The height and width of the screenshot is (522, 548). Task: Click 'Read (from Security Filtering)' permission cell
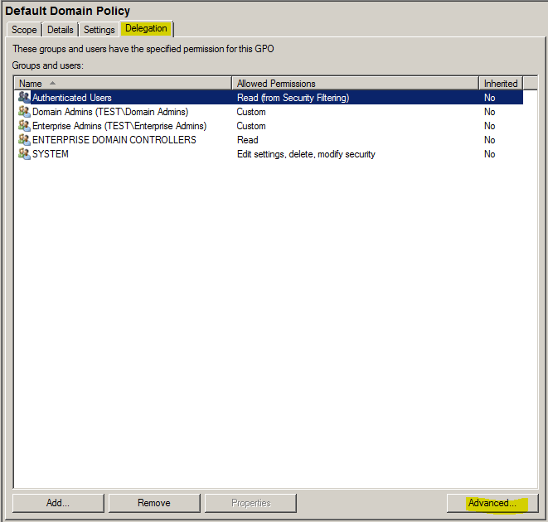pos(293,98)
